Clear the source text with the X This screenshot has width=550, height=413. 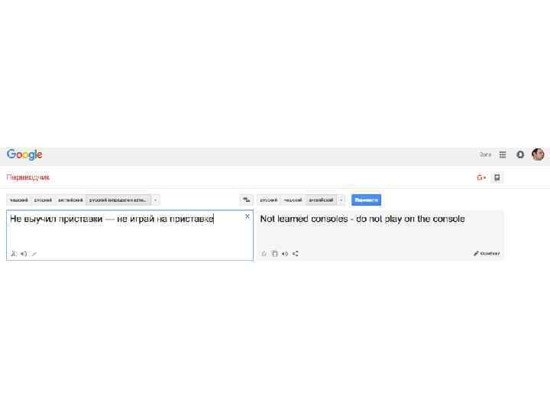[x=247, y=216]
